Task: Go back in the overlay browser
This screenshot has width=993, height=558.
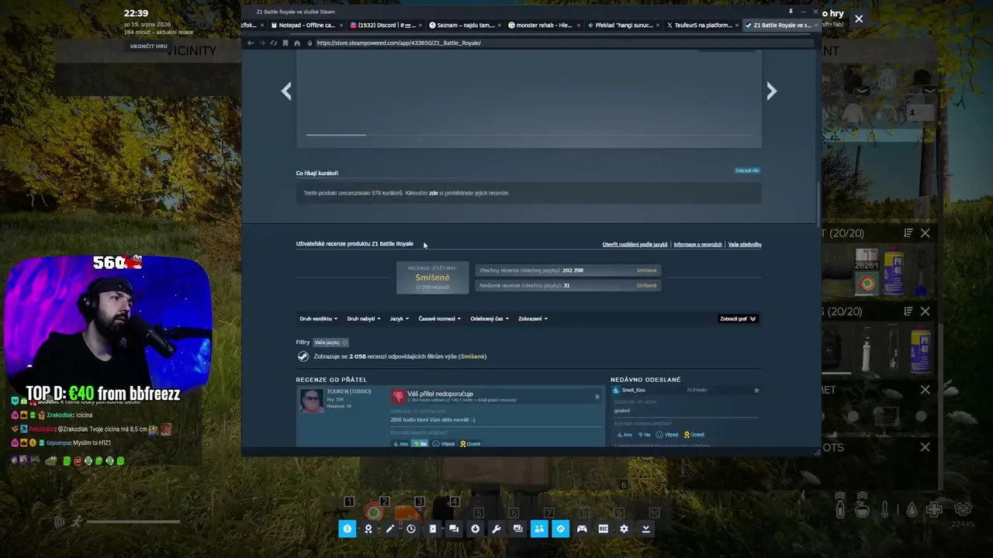Action: pyautogui.click(x=250, y=43)
